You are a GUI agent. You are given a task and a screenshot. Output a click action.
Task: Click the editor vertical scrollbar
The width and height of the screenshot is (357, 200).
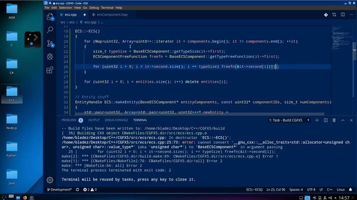(x=355, y=51)
